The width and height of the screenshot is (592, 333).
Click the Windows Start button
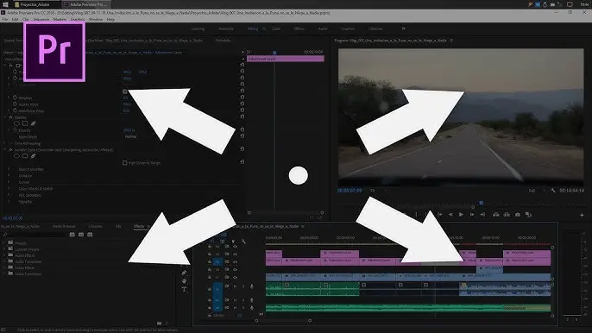pos(5,4)
